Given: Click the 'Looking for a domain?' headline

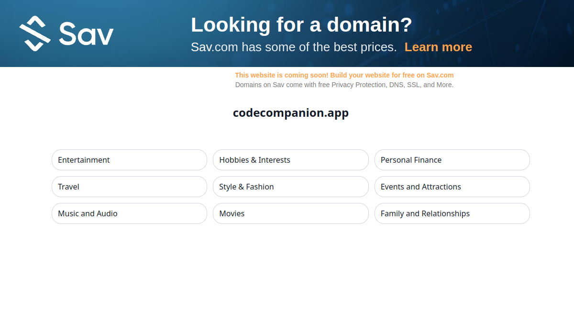Looking at the screenshot, I should [x=301, y=24].
